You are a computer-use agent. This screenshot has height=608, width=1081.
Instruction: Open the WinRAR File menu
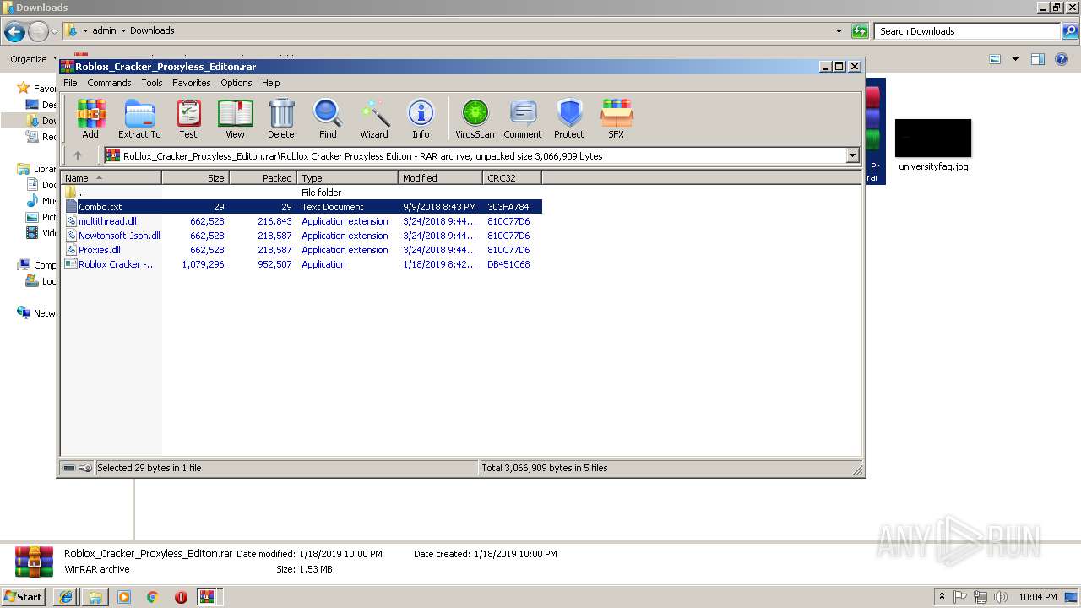(x=70, y=83)
